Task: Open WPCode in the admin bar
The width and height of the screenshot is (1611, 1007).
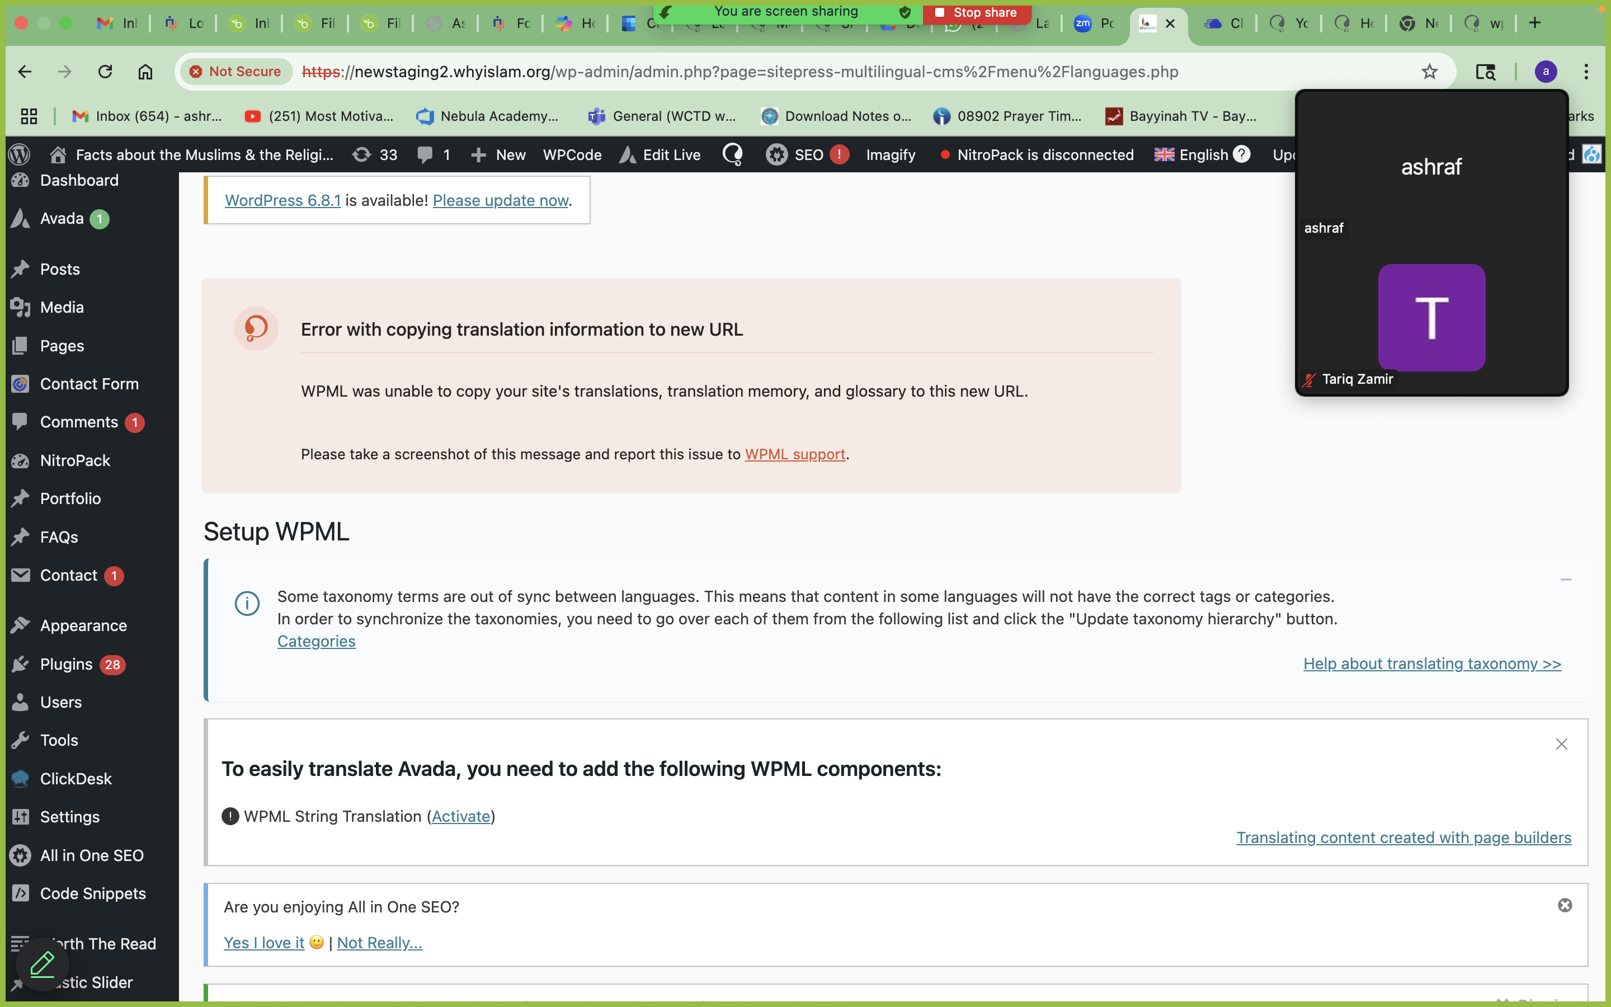Action: 572,154
